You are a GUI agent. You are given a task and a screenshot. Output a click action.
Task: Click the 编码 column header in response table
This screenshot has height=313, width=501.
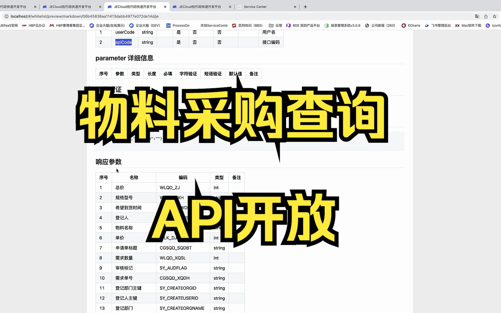coord(183,178)
